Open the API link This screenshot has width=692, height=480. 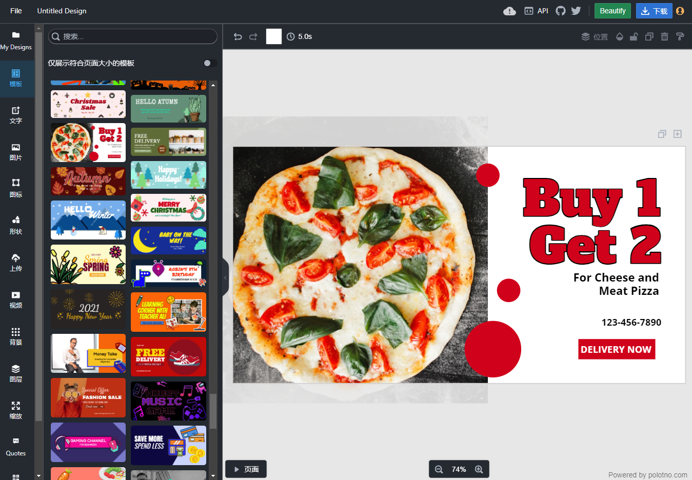(536, 11)
